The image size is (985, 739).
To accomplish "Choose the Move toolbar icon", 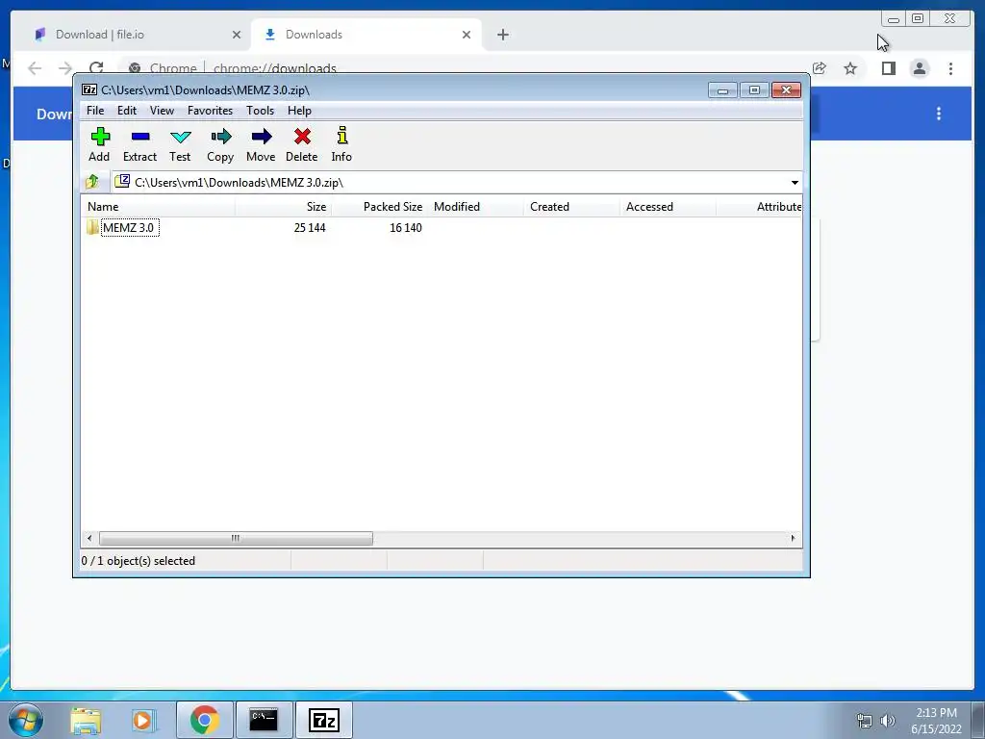I will coord(261,144).
